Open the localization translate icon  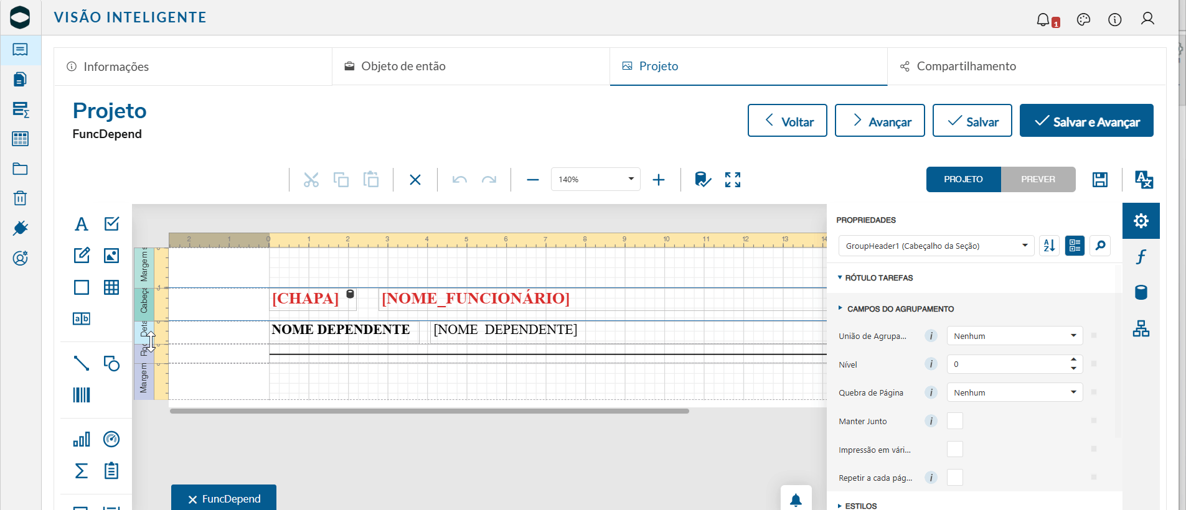coord(1144,180)
